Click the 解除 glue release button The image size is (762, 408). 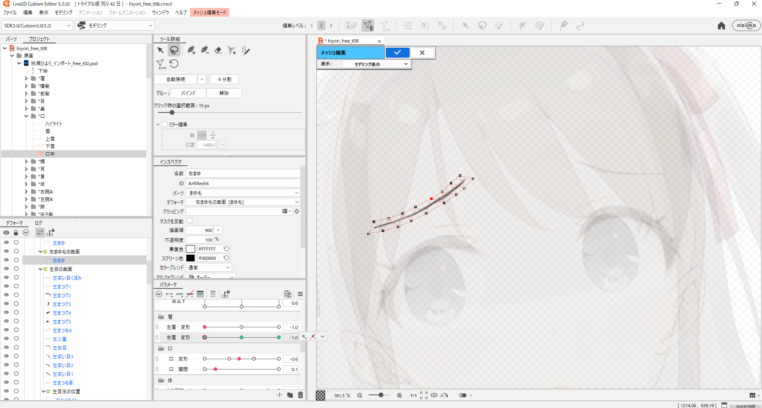224,93
